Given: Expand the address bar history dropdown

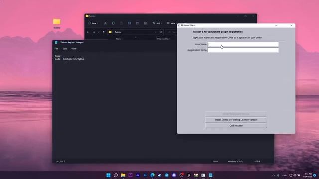Looking at the screenshot, I should [x=156, y=32].
